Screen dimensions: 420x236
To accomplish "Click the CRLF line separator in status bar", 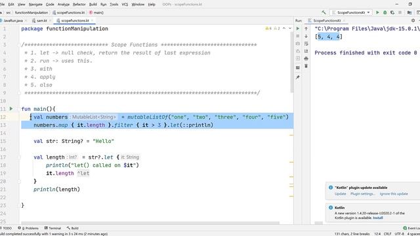I will (x=387, y=234).
